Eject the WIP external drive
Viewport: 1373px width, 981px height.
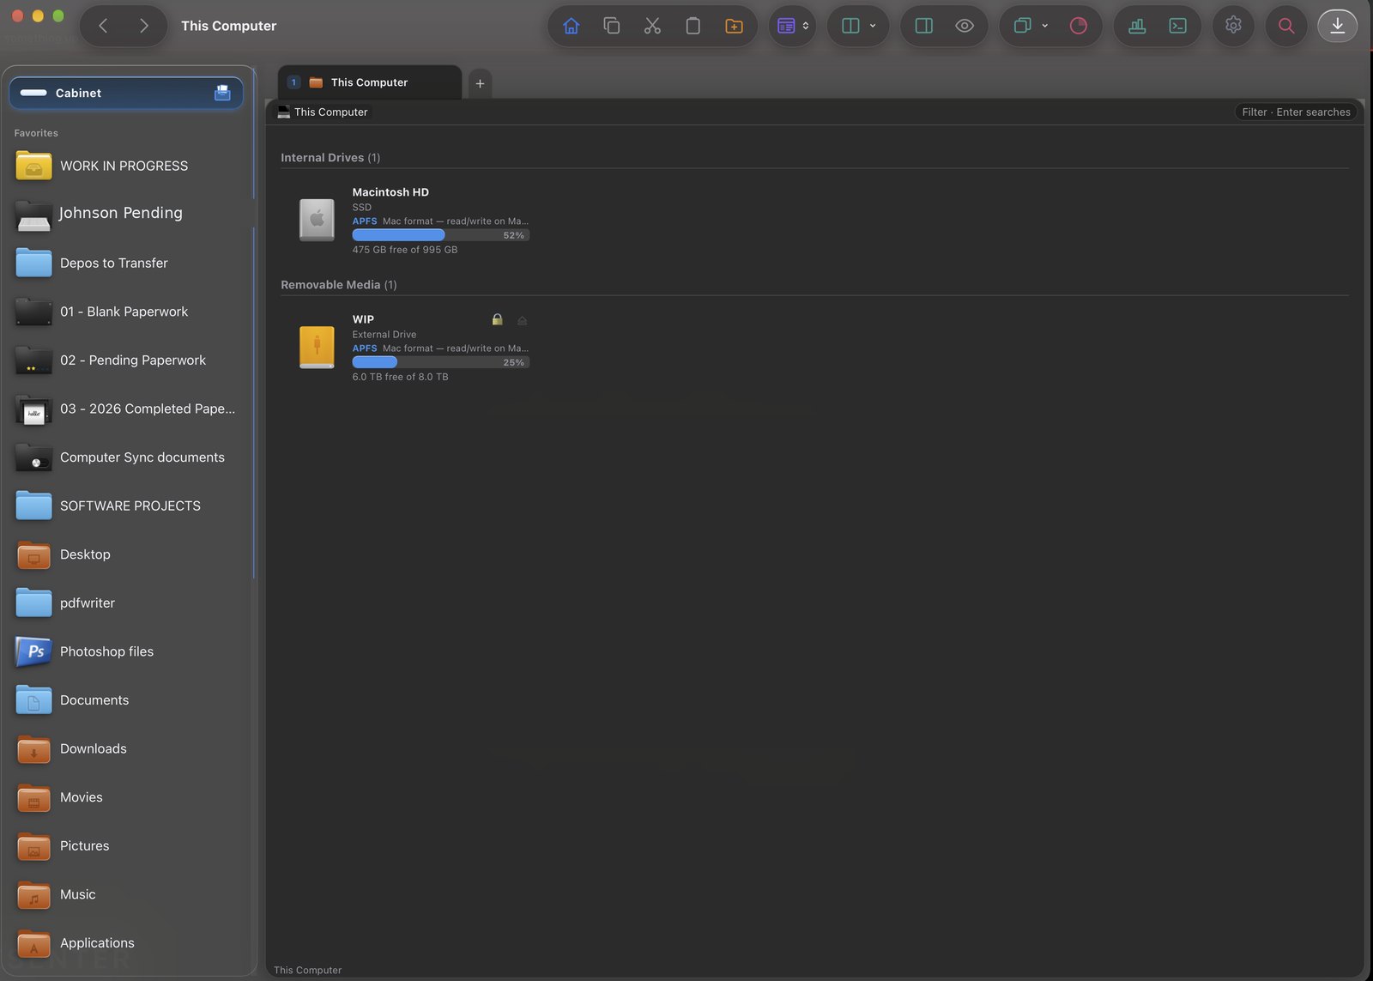point(522,320)
